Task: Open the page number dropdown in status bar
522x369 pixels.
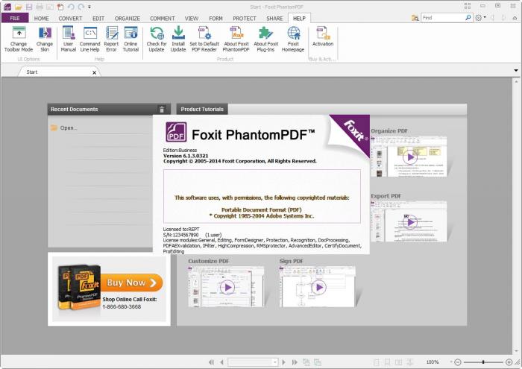Action: coord(275,362)
